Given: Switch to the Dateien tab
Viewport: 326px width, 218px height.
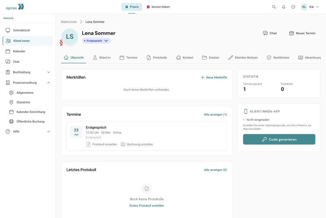Looking at the screenshot, I should (211, 58).
